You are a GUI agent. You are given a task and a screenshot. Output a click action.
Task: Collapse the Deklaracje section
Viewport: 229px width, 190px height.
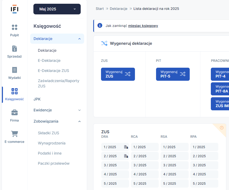click(79, 39)
